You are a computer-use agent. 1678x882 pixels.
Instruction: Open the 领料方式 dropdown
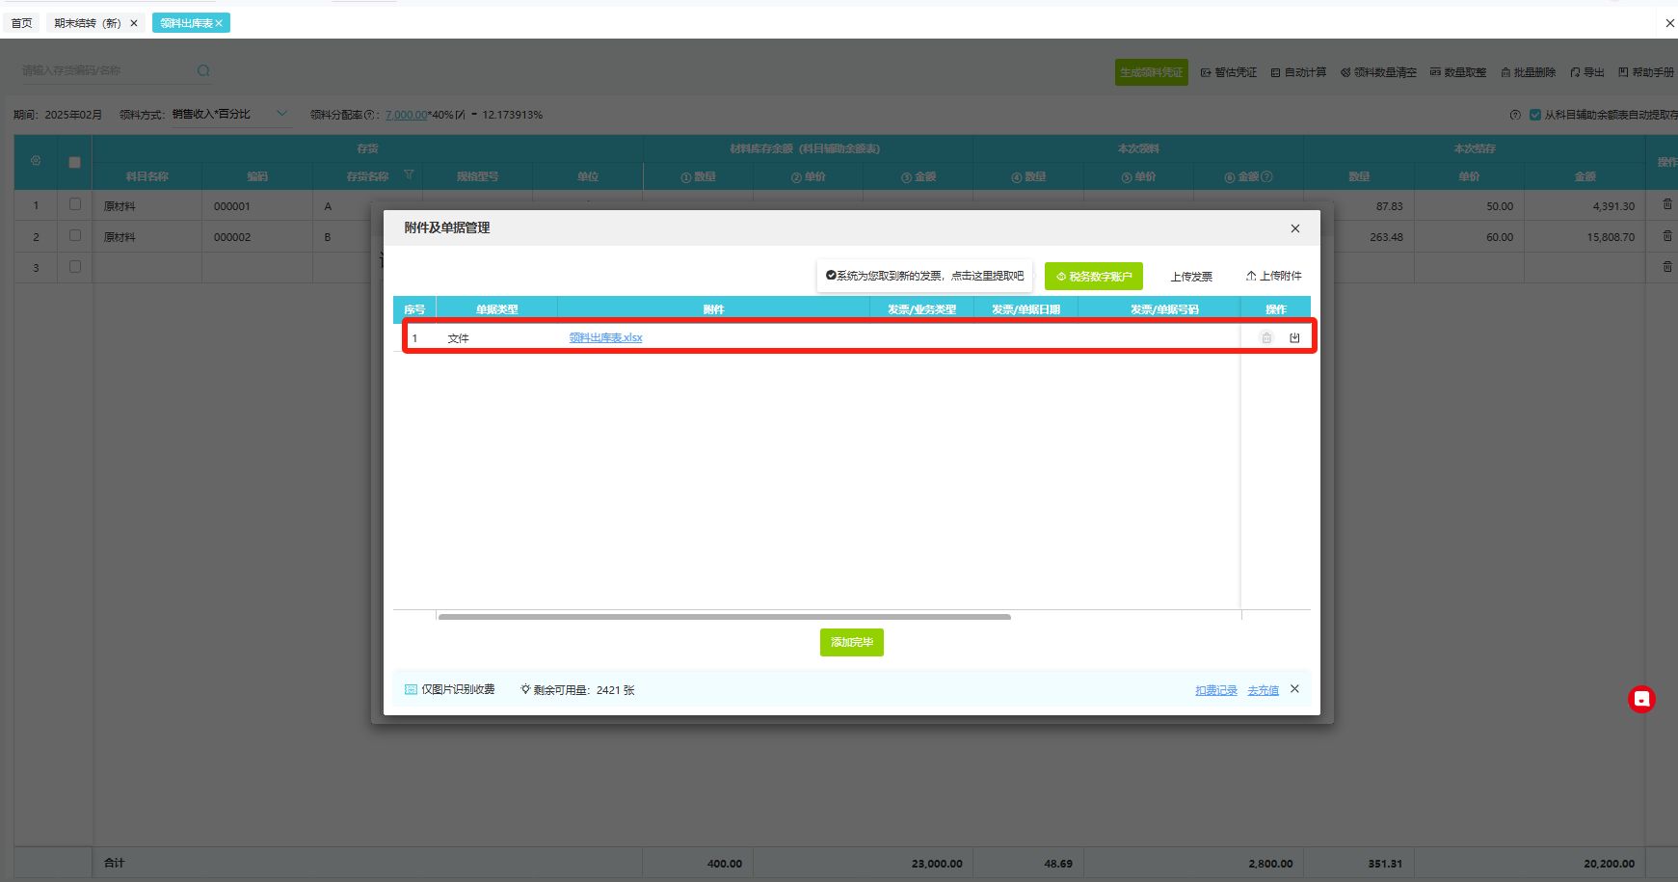click(231, 115)
